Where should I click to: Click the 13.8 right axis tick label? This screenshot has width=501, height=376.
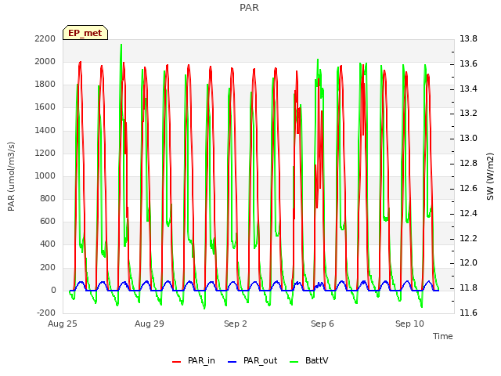click(468, 38)
